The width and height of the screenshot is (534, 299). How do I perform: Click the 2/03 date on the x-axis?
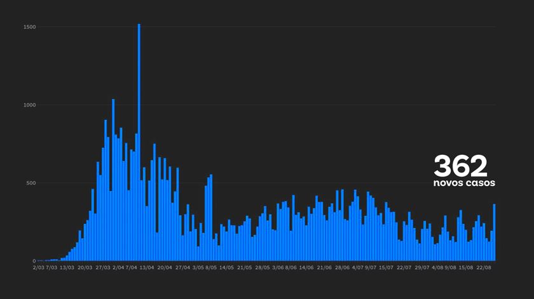click(x=39, y=268)
